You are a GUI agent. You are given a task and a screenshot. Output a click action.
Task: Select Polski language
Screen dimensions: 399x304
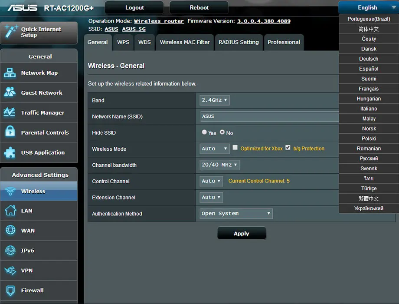[x=369, y=139]
